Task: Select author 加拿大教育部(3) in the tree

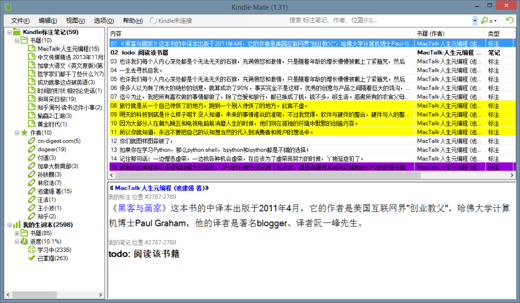Action: tap(58, 166)
